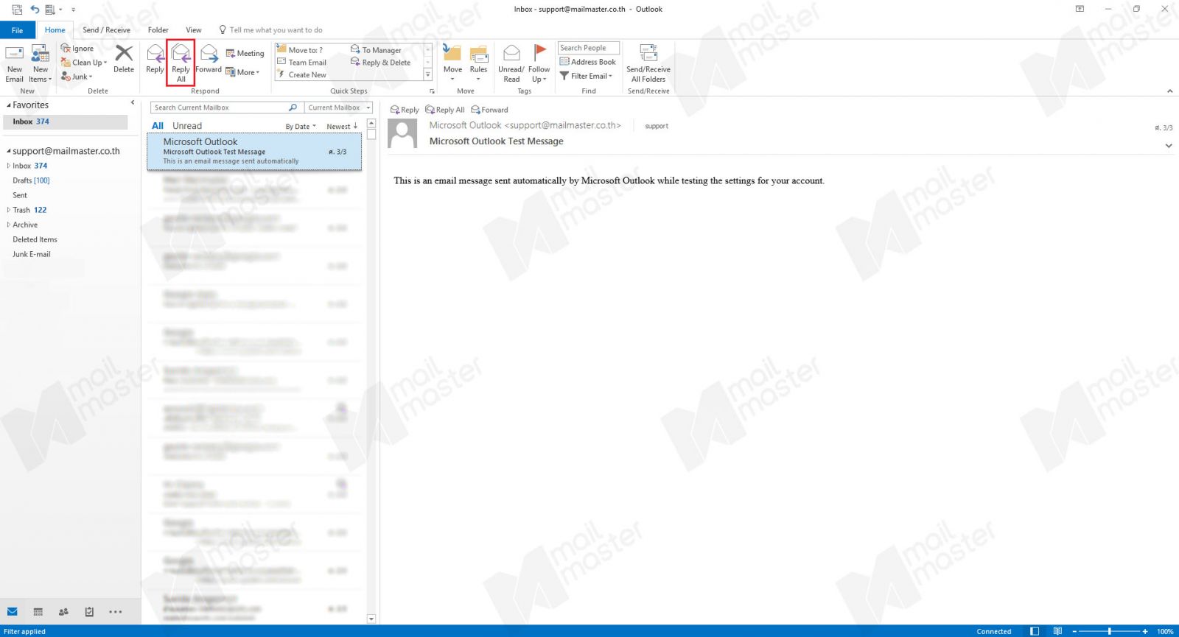
Task: Adjust the zoom slider handle
Action: click(1109, 631)
